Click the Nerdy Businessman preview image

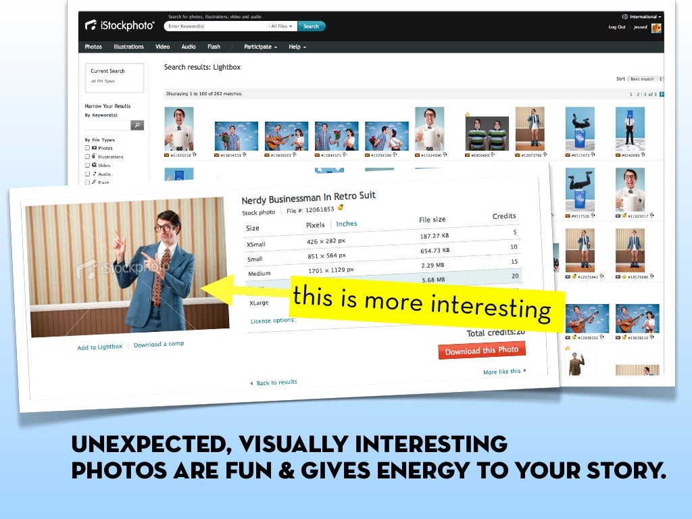[127, 266]
